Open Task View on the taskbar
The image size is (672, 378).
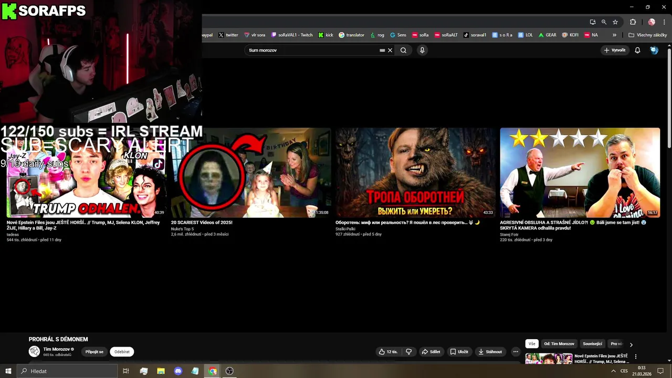point(126,371)
